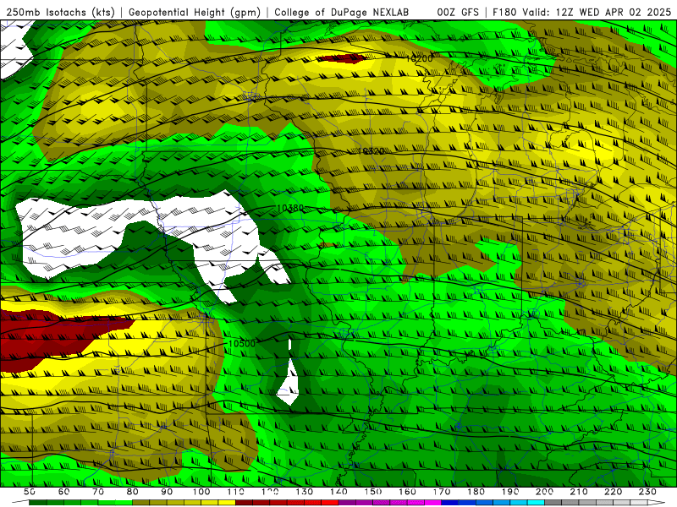Screen dimensions: 677x507
Task: Click the "Geopotential Height (gpm)" header label
Action: 195,12
